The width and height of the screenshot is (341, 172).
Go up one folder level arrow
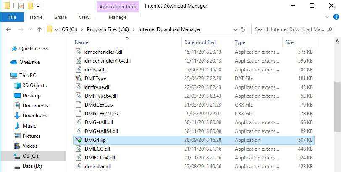click(39, 29)
